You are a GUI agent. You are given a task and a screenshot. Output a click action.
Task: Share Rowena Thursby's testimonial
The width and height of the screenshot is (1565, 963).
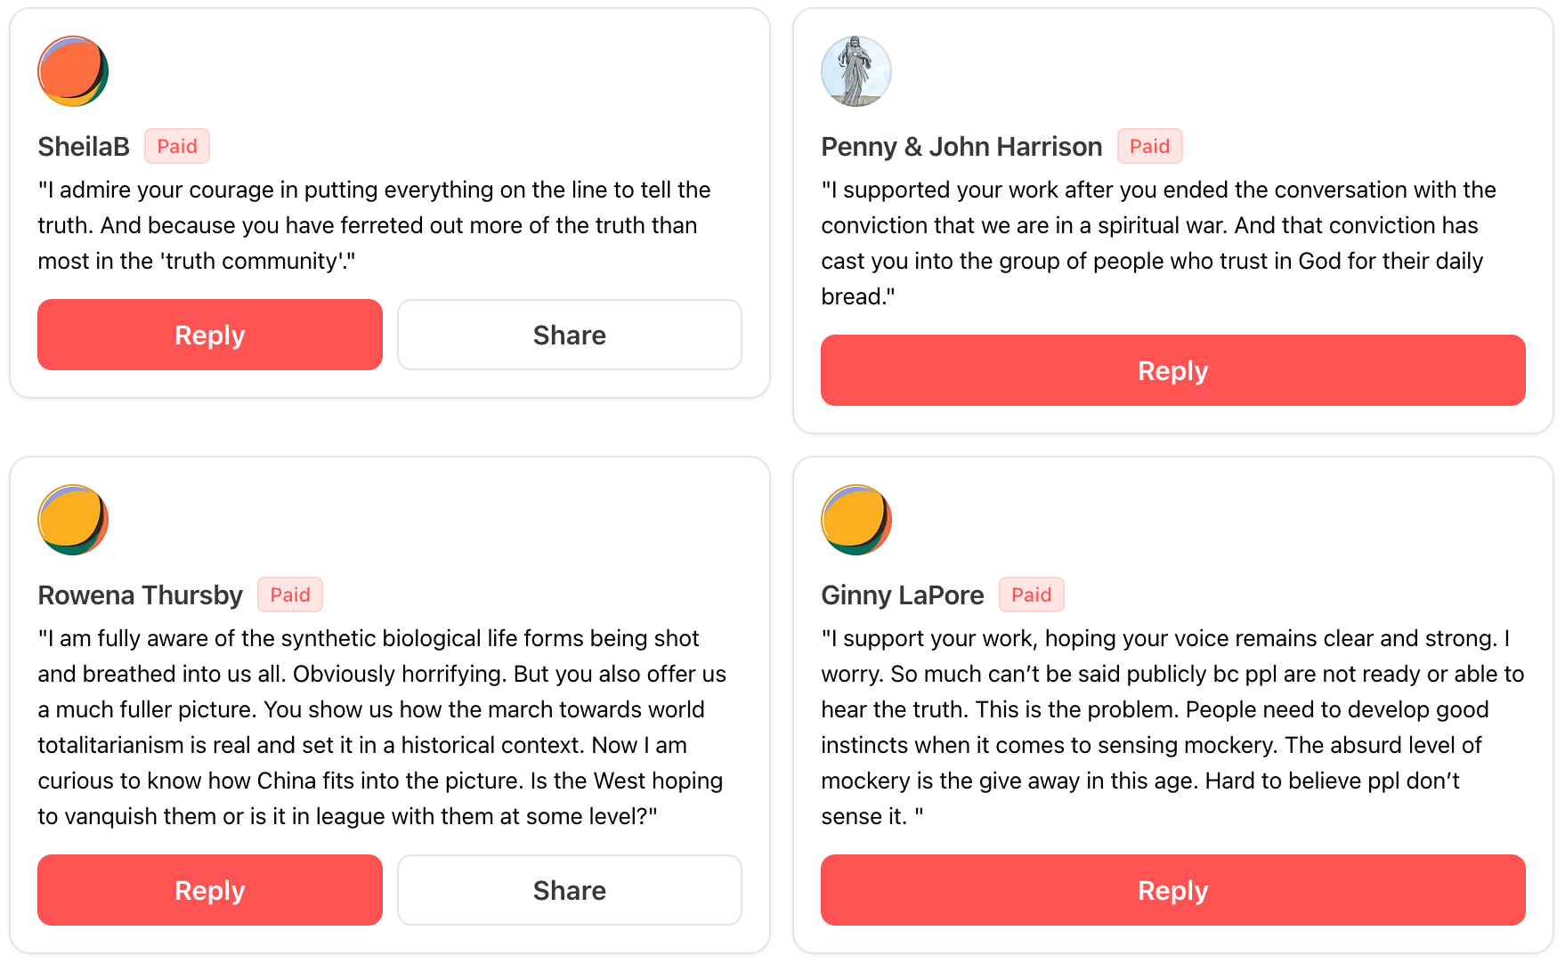click(569, 890)
